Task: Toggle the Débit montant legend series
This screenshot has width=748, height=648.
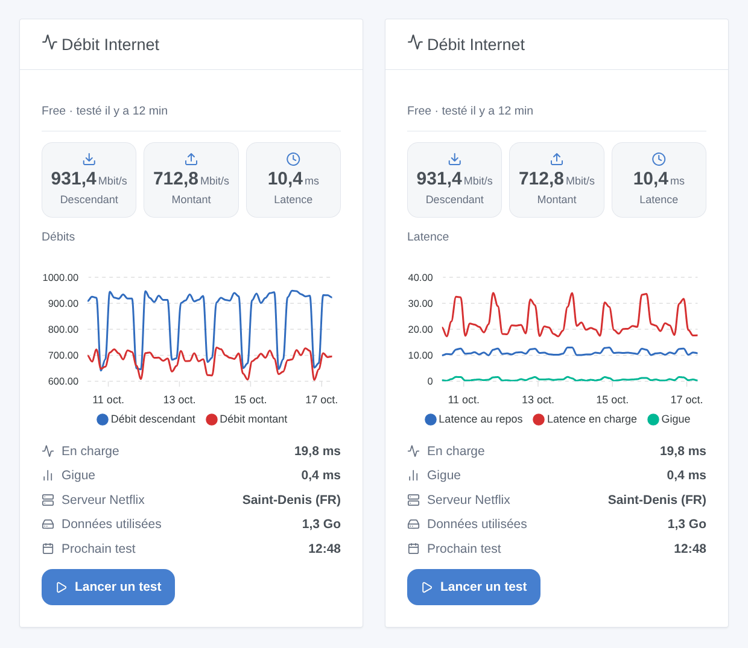Action: [x=247, y=419]
